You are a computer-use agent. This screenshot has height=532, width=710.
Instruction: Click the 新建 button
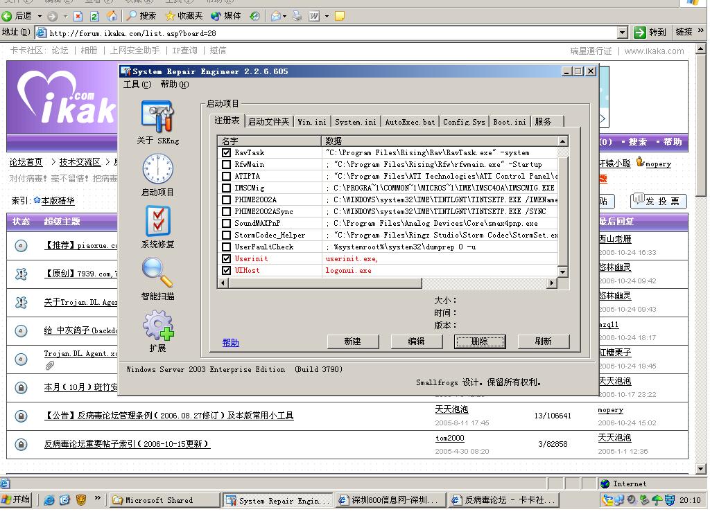pyautogui.click(x=353, y=342)
